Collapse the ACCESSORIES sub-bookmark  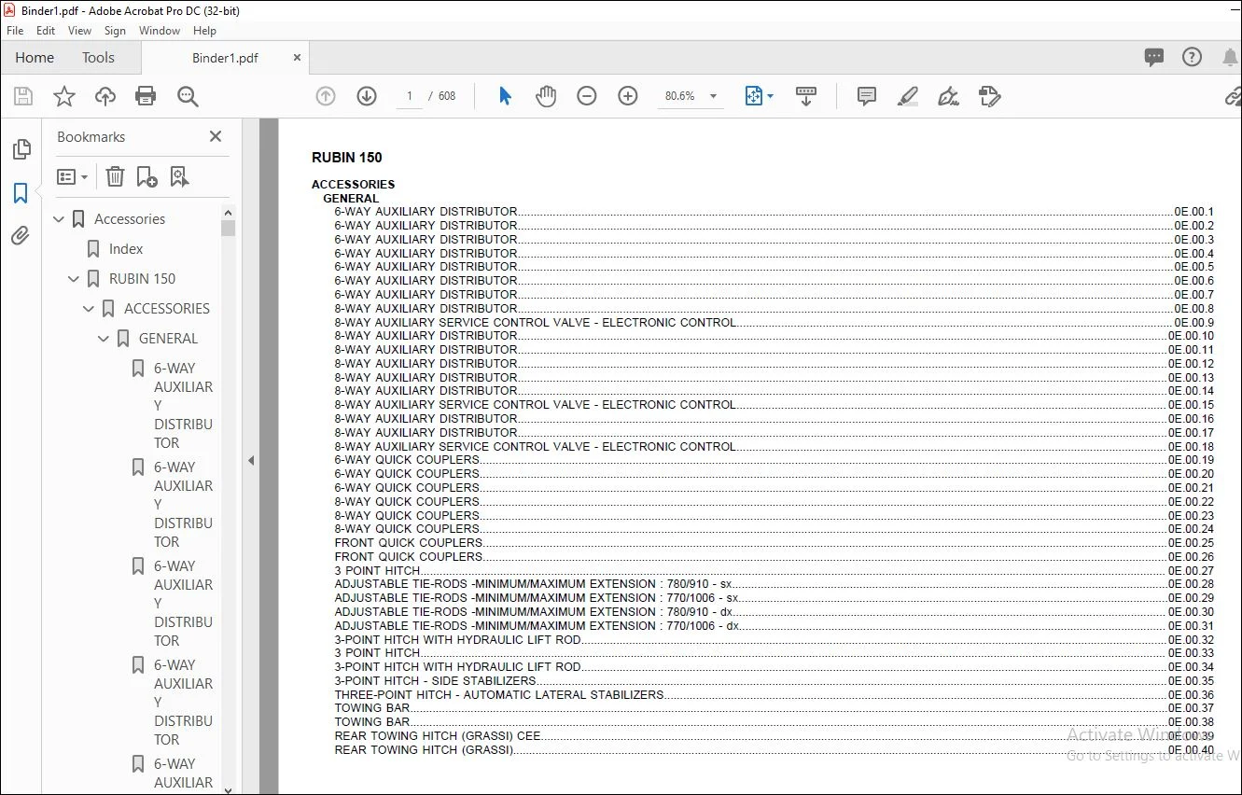[x=89, y=309]
